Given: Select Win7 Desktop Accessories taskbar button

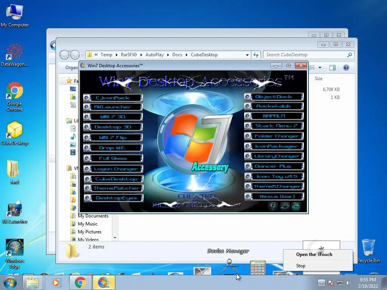Looking at the screenshot, I should (x=104, y=282).
